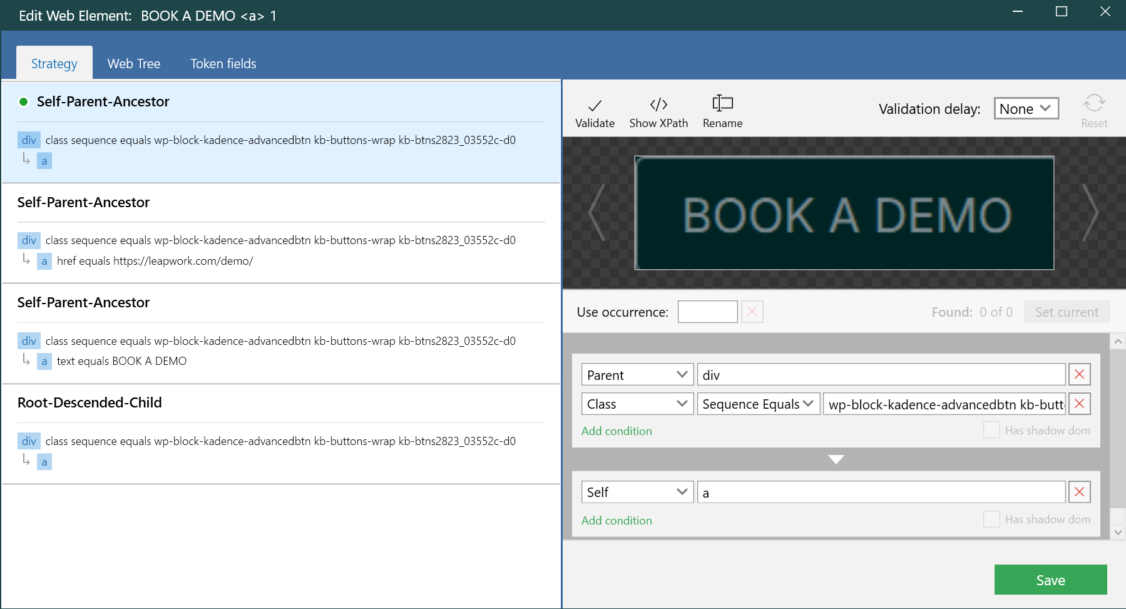Click the Save button
The image size is (1126, 609).
[x=1050, y=580]
